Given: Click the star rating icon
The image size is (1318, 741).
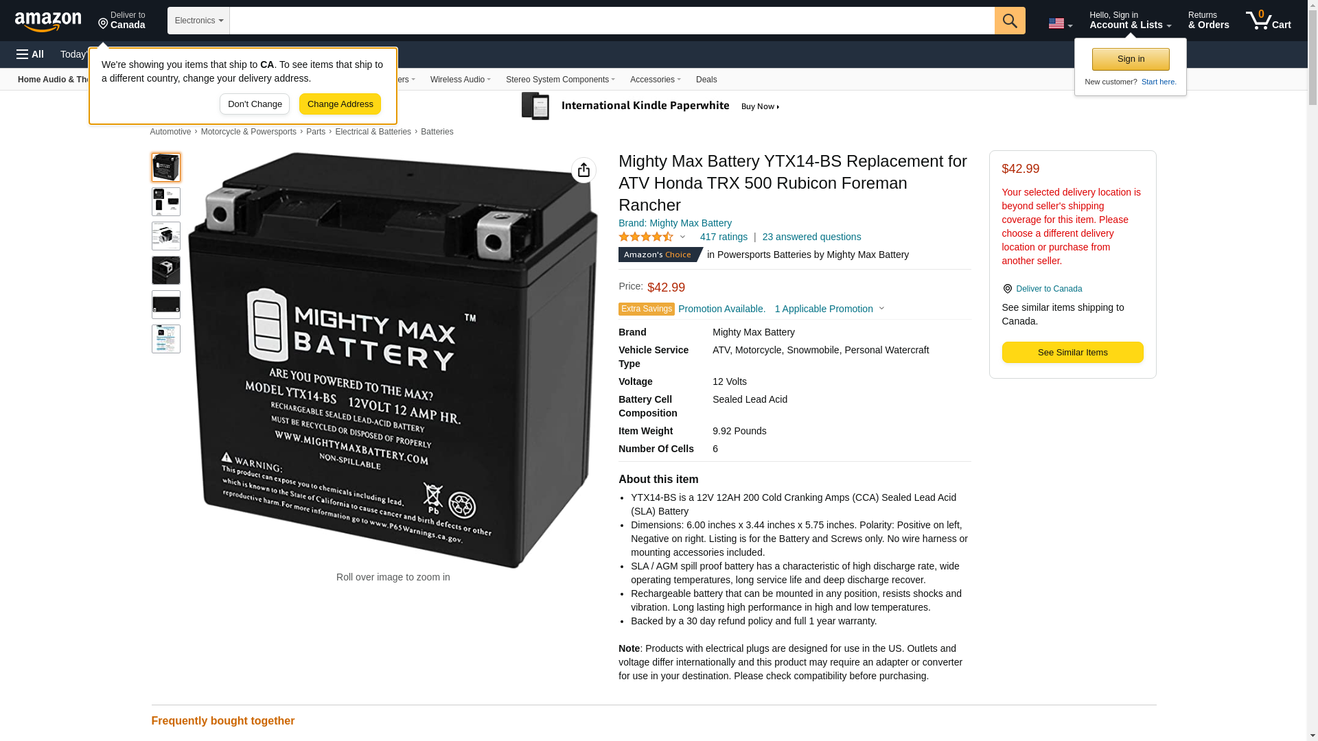Looking at the screenshot, I should click(x=646, y=237).
